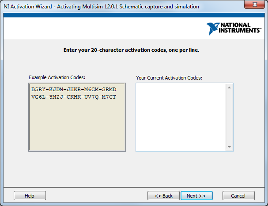The height and width of the screenshot is (206, 268).
Task: Proceed using the Next >> button
Action: (196, 196)
